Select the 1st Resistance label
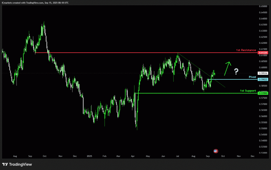 246,50
